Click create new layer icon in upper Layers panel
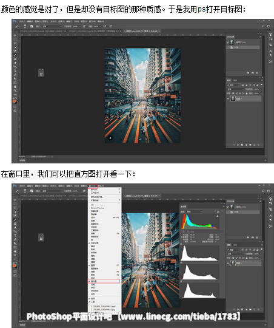The height and width of the screenshot is (328, 274). (255, 145)
